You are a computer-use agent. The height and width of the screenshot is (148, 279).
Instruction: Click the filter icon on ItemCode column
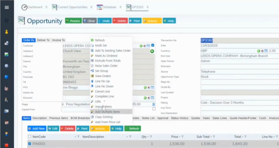[79, 137]
